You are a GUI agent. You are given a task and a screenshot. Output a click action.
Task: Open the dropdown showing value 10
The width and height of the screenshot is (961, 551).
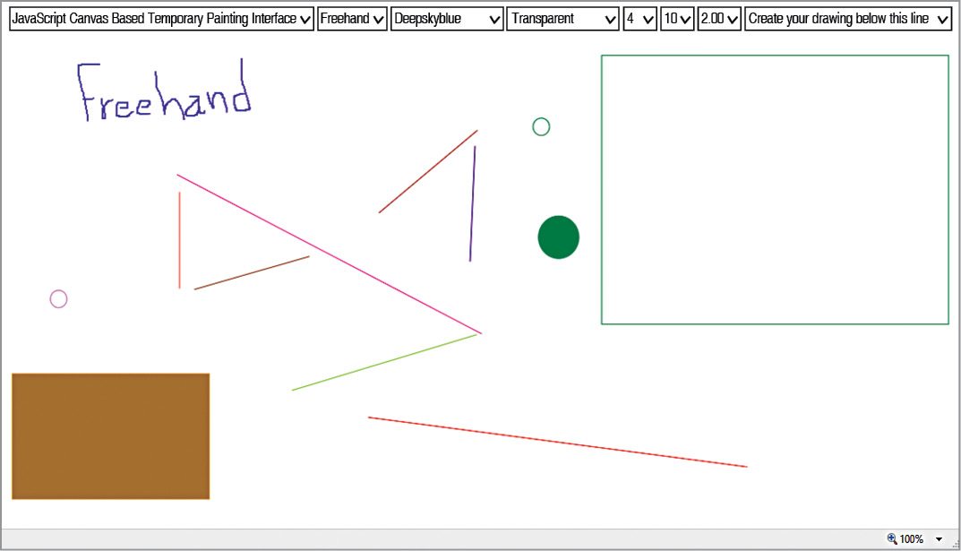click(x=677, y=19)
